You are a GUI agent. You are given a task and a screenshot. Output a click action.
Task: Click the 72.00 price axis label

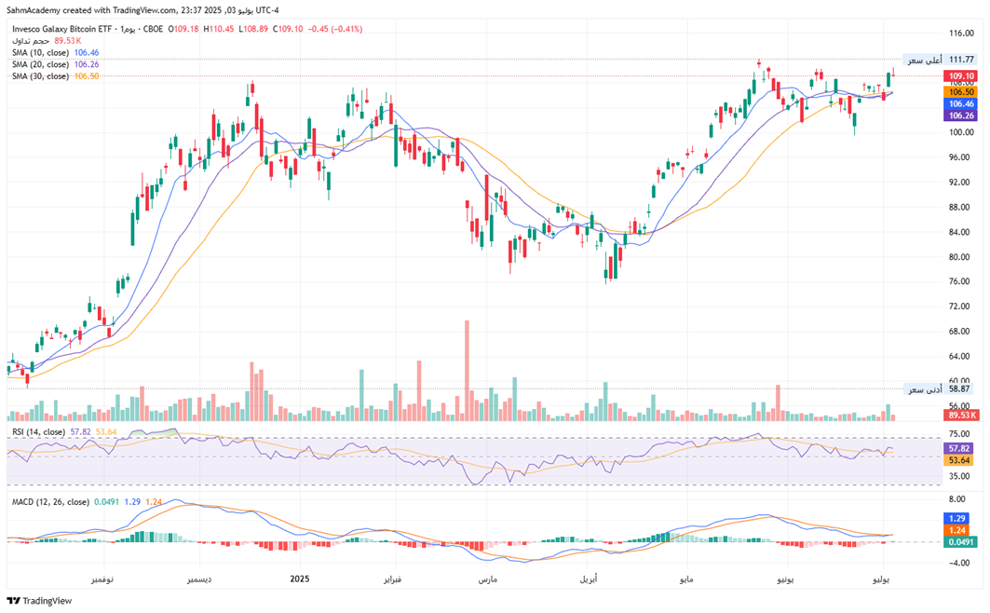pos(961,306)
